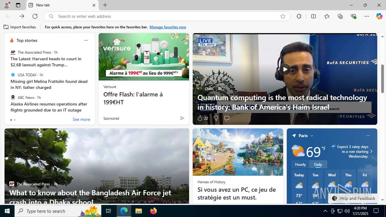This screenshot has height=217, width=386.
Task: Expand rainy days forecast chevron
Action: [371, 152]
